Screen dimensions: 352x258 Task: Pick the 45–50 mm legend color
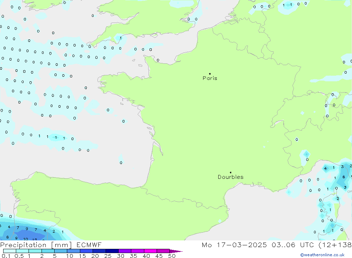point(163,251)
